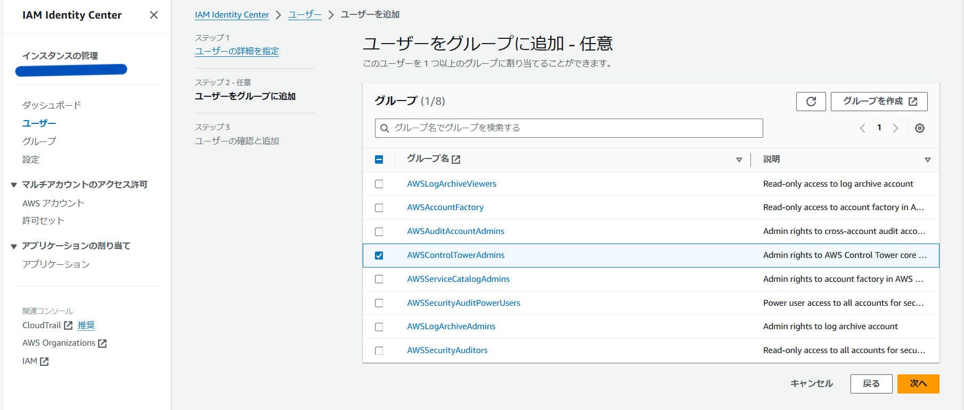This screenshot has width=964, height=410.
Task: Click page number 1 in pagination
Action: 879,128
